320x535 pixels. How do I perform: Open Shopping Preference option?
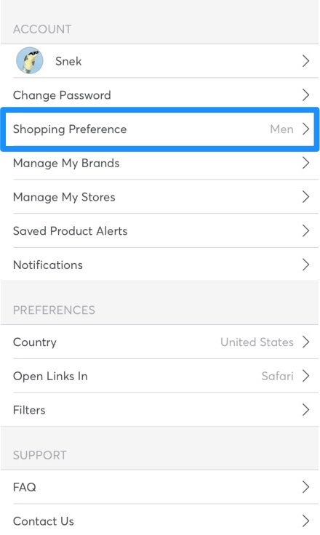pyautogui.click(x=160, y=129)
